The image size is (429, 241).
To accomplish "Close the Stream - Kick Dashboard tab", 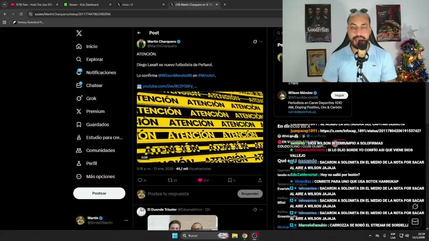I will pyautogui.click(x=110, y=5).
